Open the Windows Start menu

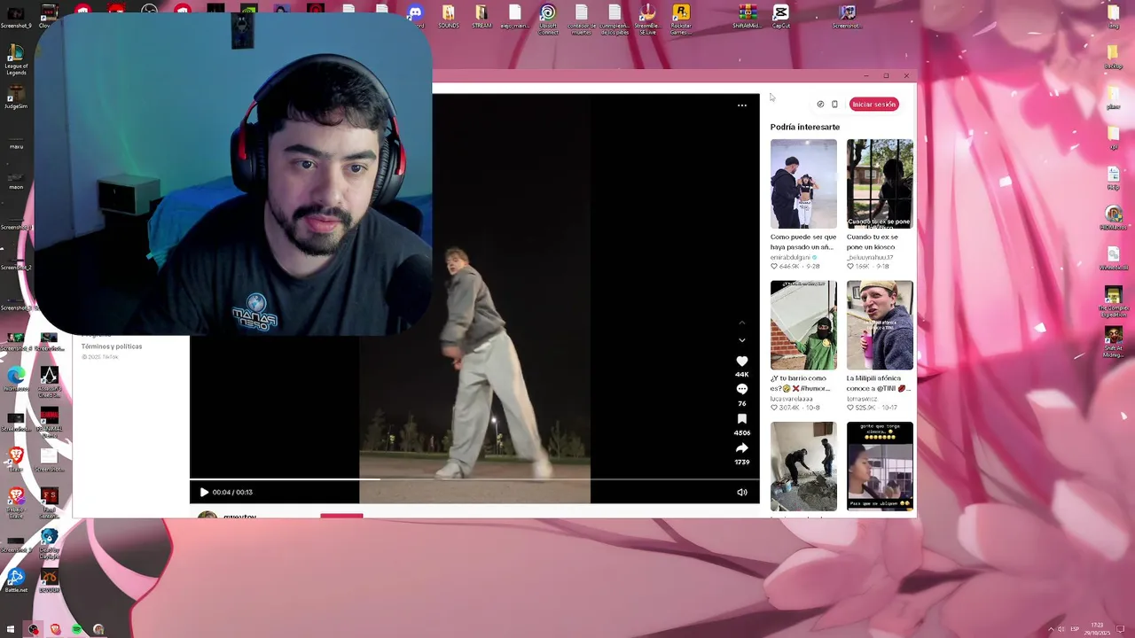coord(11,630)
